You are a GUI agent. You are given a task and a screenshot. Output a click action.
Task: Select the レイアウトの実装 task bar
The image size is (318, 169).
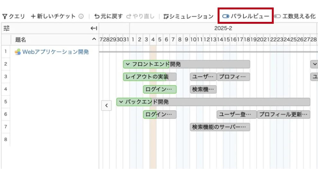150,77
